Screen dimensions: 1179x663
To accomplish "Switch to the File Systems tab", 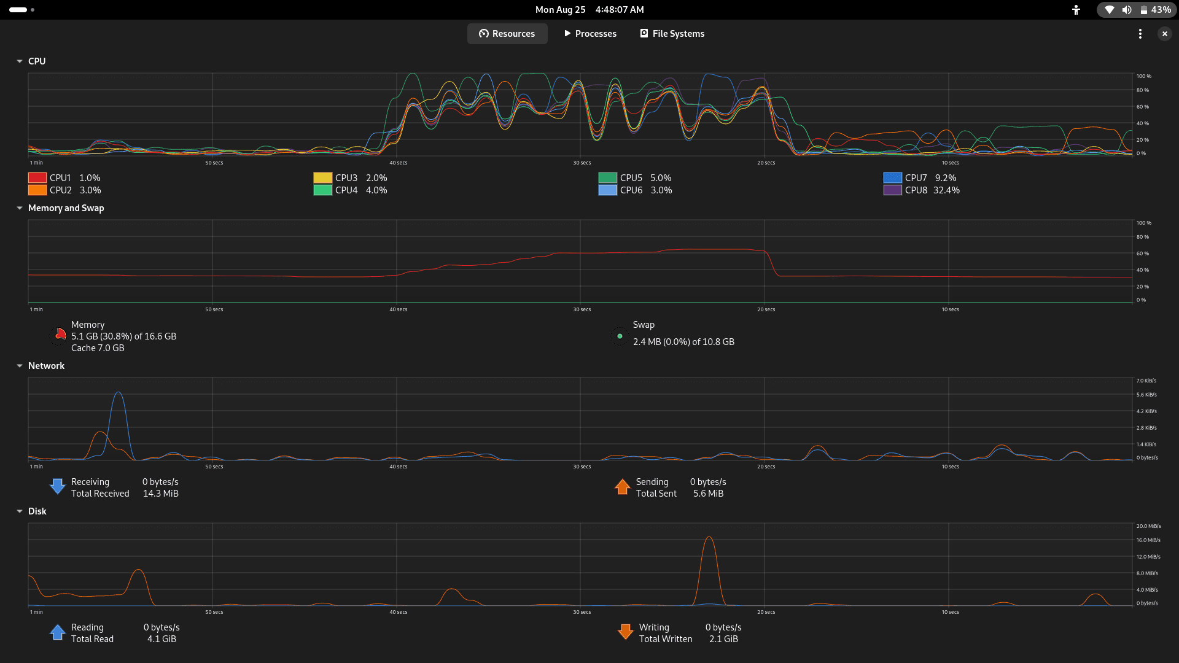I will point(672,34).
